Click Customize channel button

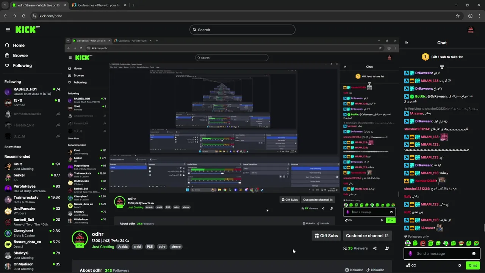pos(367,235)
